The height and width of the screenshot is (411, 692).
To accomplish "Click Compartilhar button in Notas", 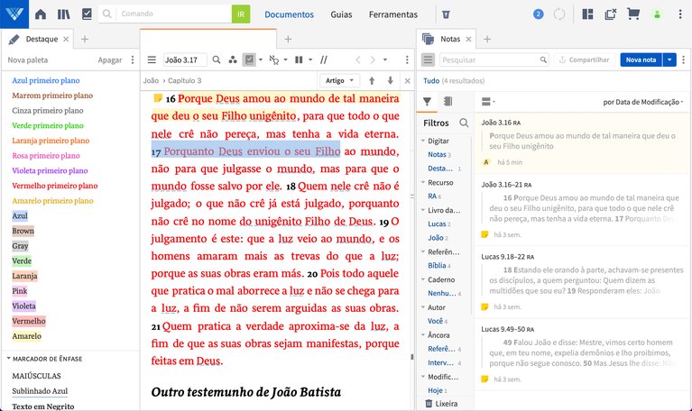I will [585, 59].
